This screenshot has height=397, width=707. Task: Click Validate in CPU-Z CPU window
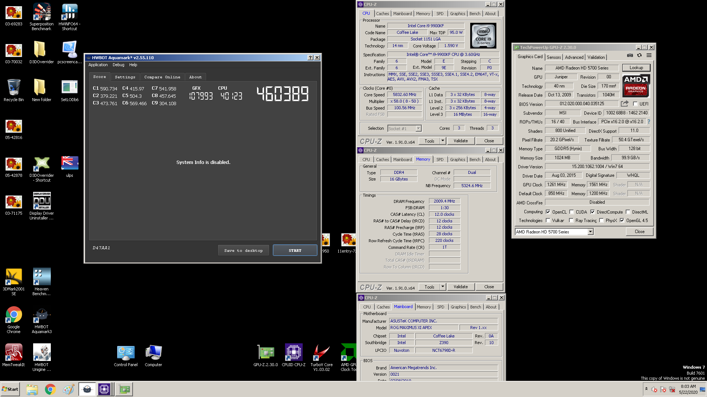point(460,141)
